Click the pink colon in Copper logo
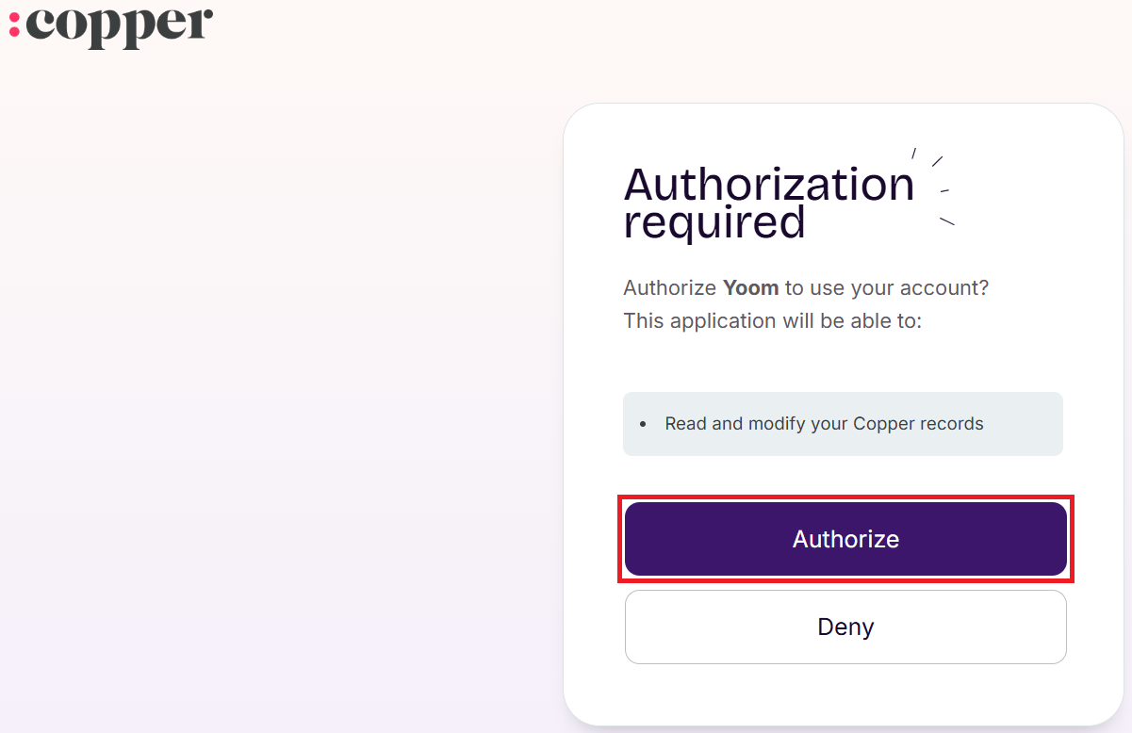The image size is (1132, 733). pos(14,24)
